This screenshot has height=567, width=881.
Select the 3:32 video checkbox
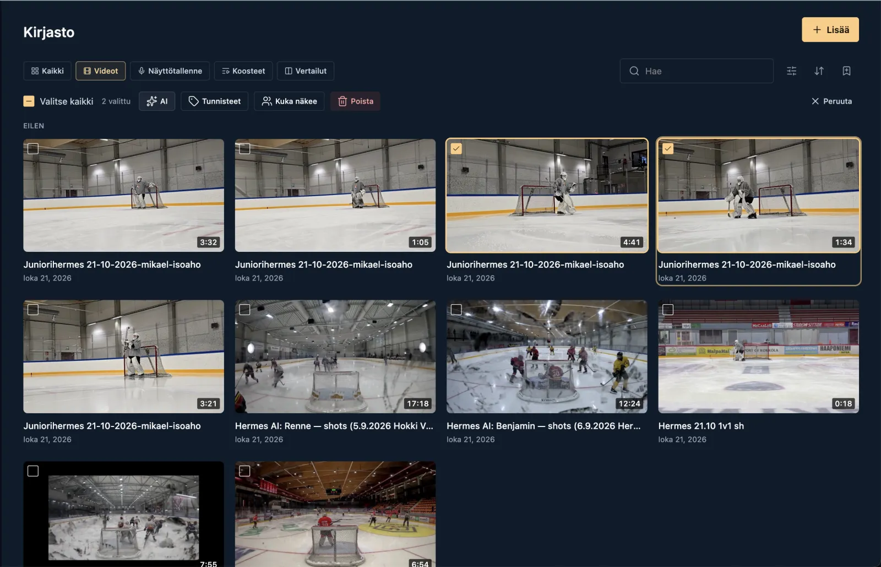click(33, 149)
